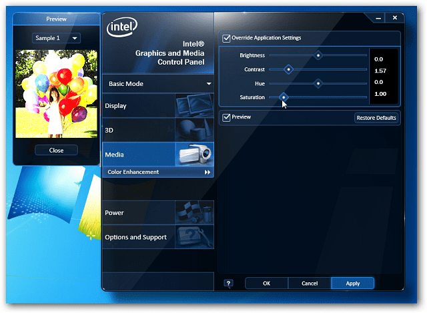Click the Brightness value 0.0
Viewport: 427px width, 313px height.
click(x=378, y=59)
